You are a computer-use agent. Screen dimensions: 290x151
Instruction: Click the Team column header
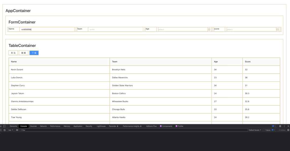[161, 62]
